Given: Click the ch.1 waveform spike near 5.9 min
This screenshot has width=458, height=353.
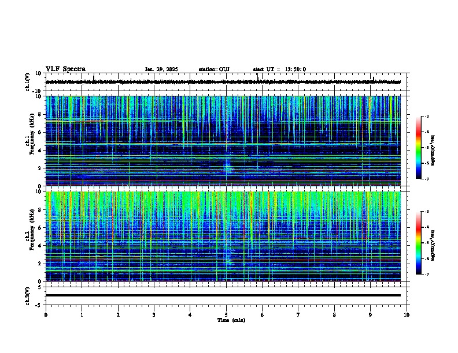Looking at the screenshot, I should [258, 78].
